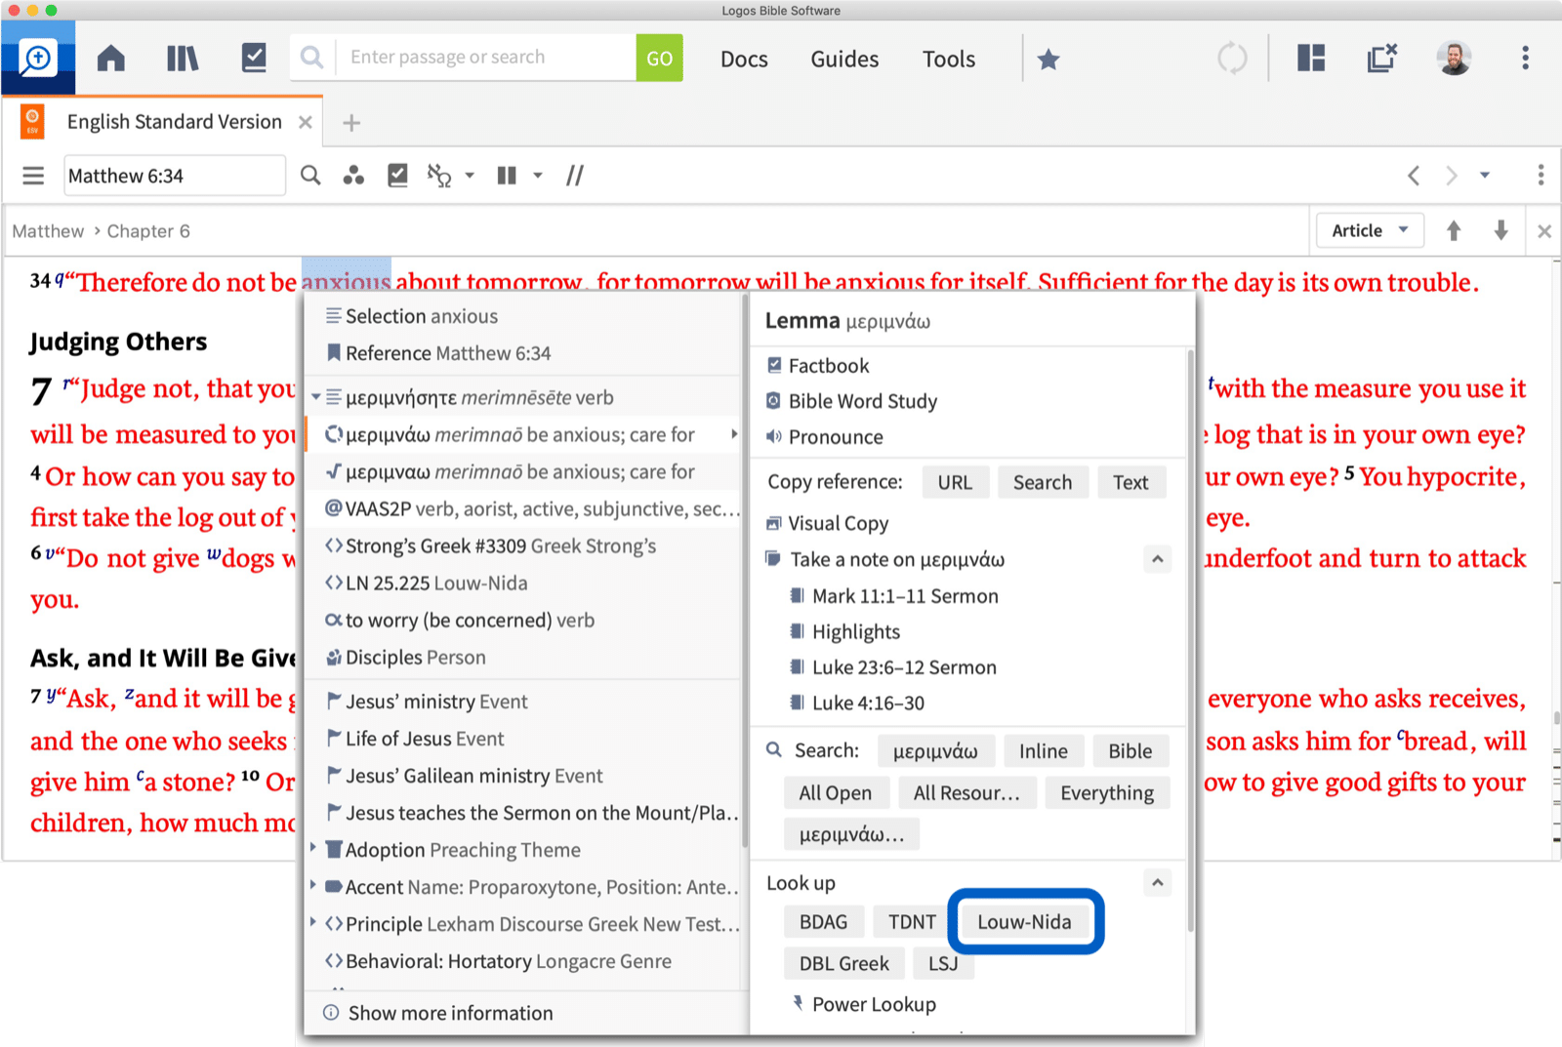Open the interlinear dropdown arrow
Image resolution: width=1562 pixels, height=1047 pixels.
click(x=470, y=176)
